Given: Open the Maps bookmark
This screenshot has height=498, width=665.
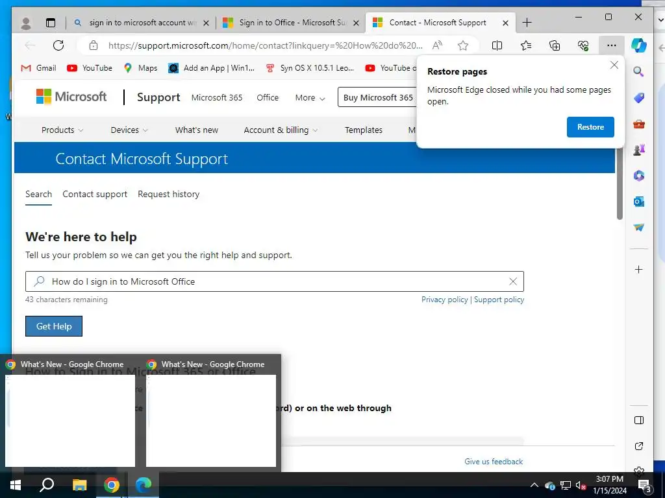Looking at the screenshot, I should 140,68.
